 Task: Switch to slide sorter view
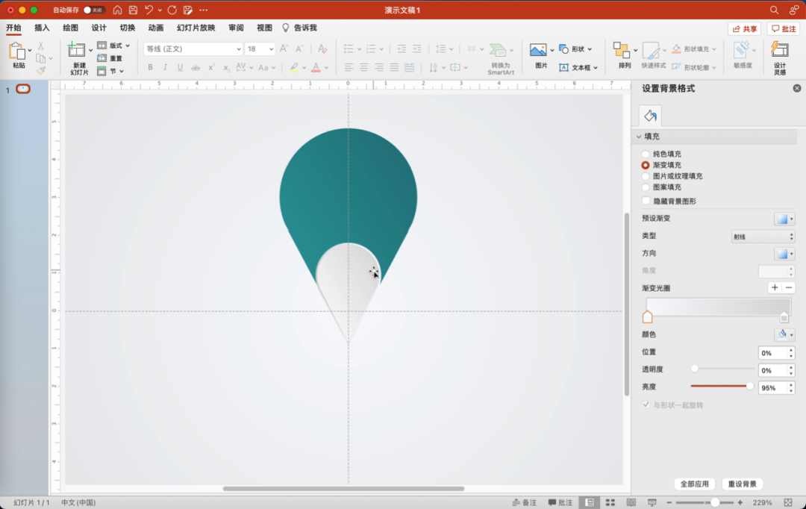pos(610,502)
